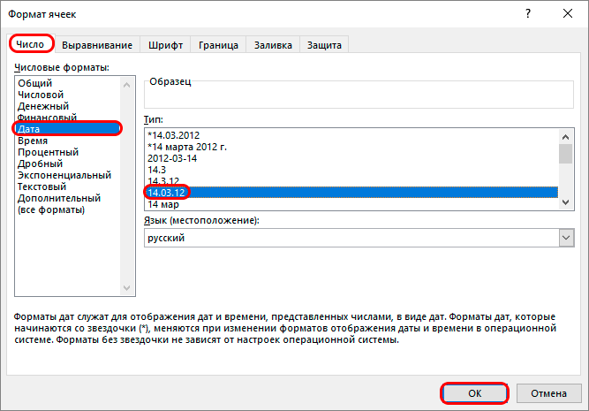Close the Формат ячеек dialog
Image resolution: width=589 pixels, height=411 pixels.
tap(568, 14)
